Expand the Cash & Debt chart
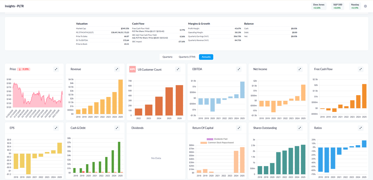 [117, 128]
